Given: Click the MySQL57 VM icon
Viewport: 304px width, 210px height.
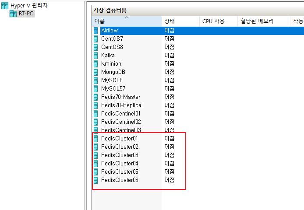Looking at the screenshot, I should [x=95, y=89].
